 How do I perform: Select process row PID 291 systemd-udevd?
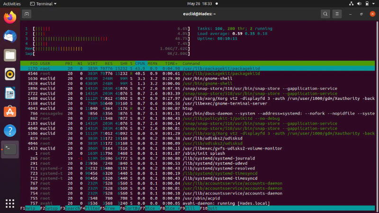click(198, 163)
